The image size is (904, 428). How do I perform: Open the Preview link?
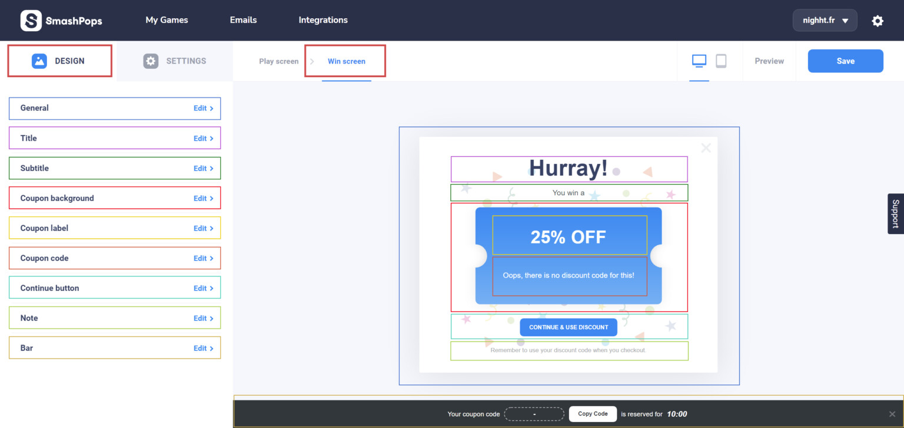[769, 61]
